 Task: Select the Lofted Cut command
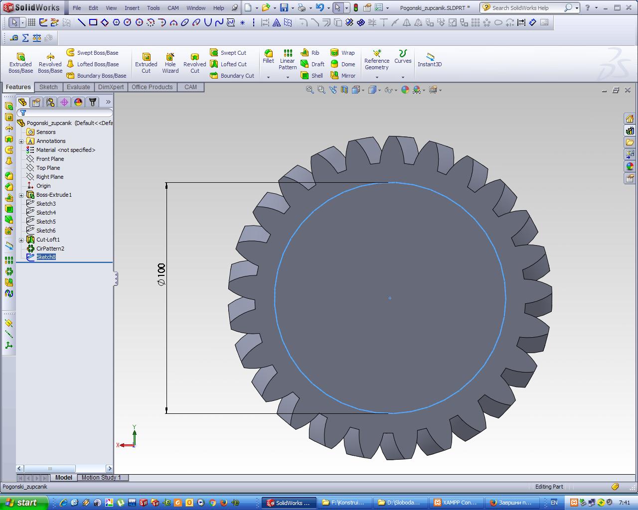click(228, 64)
